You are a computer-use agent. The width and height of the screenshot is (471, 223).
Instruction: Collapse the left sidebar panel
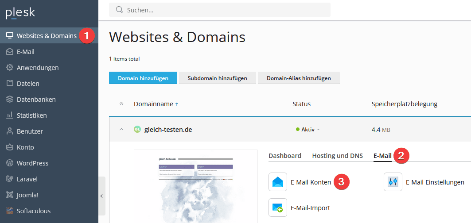pyautogui.click(x=101, y=196)
